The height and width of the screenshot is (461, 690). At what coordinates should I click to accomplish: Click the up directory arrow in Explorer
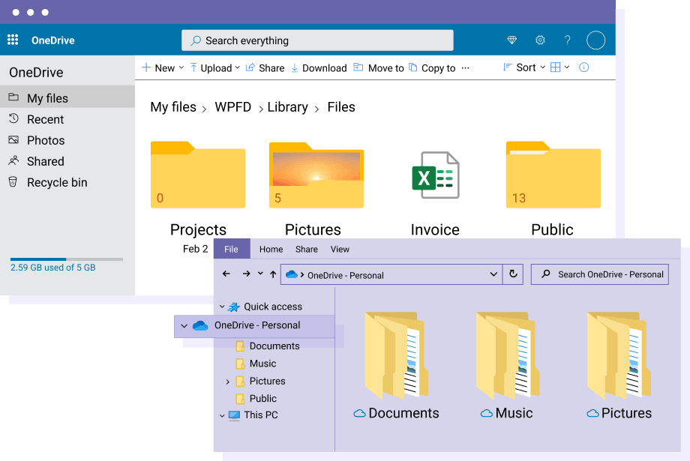[272, 274]
